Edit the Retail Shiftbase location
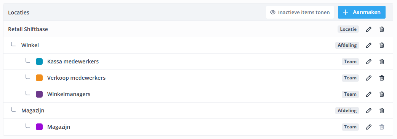397x139 pixels. [x=369, y=29]
